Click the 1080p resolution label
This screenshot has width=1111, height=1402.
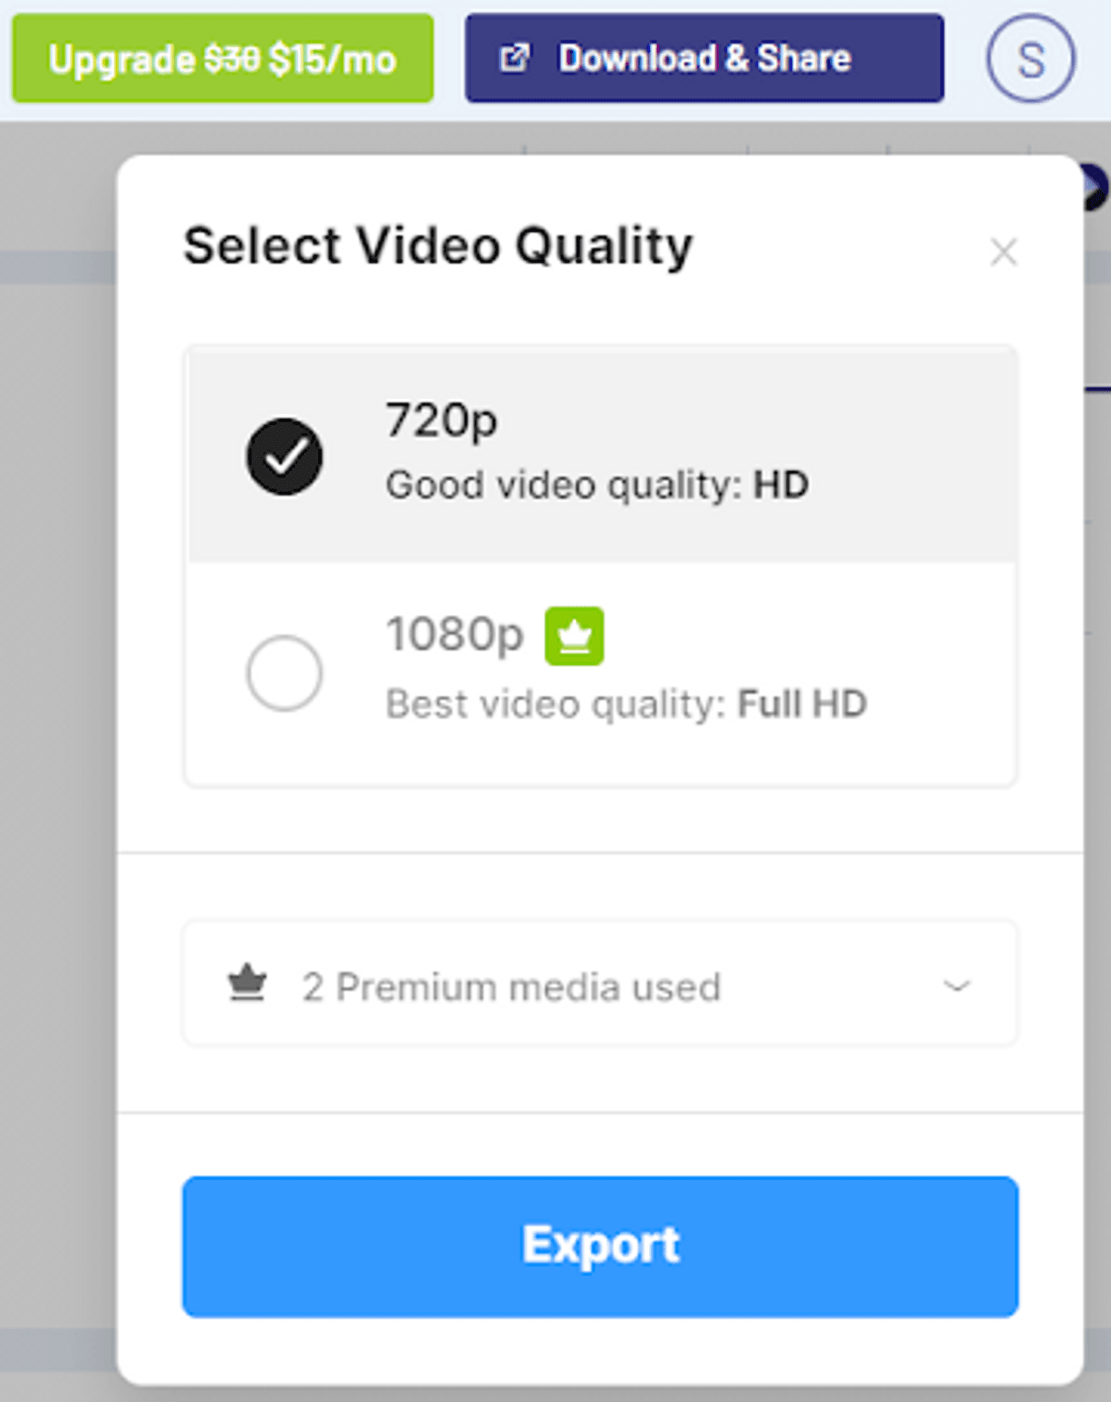455,635
